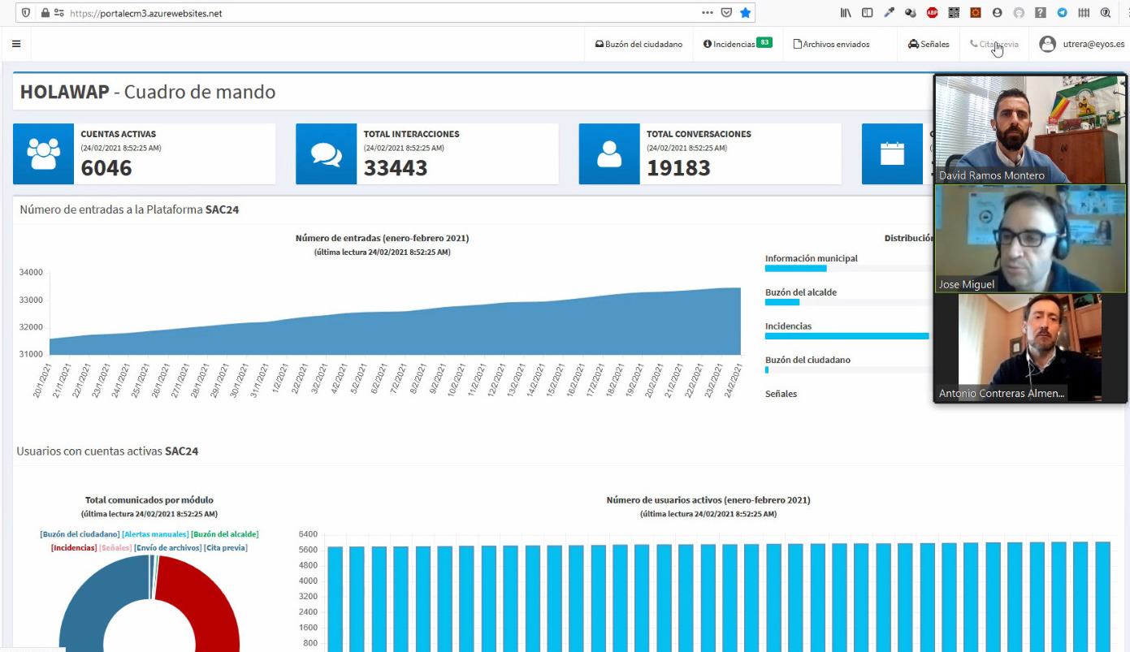Click the Total Interacciones chat bubbles icon

326,154
